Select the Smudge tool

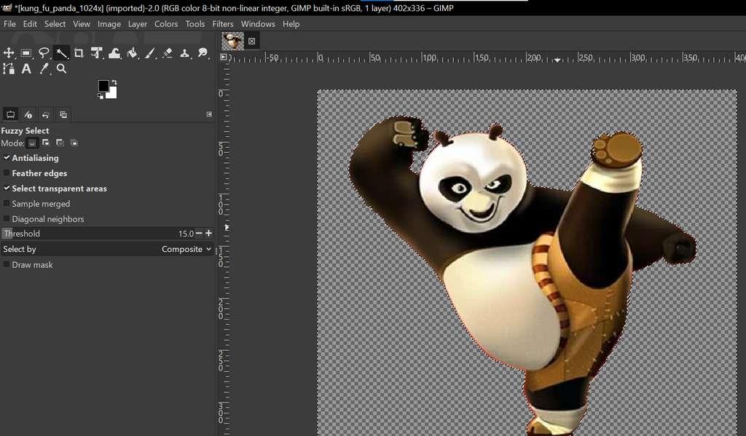click(x=203, y=53)
